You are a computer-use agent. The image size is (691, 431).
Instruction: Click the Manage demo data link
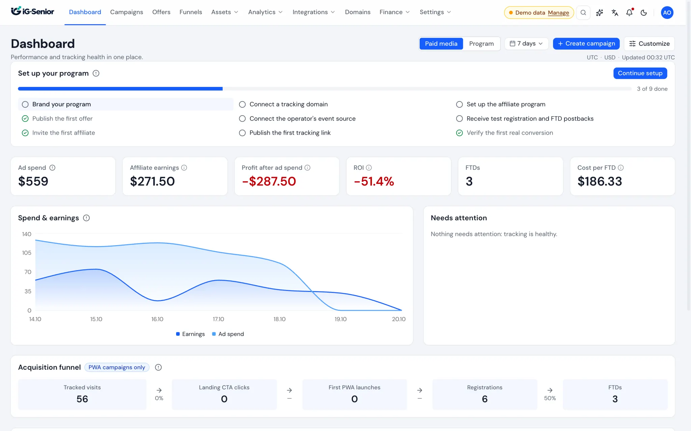[x=558, y=13]
